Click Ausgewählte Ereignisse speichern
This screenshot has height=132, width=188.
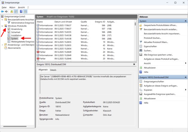click(160, 94)
